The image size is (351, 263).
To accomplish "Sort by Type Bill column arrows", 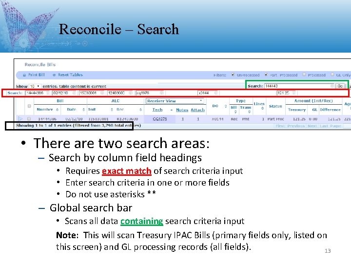I will (x=235, y=112).
